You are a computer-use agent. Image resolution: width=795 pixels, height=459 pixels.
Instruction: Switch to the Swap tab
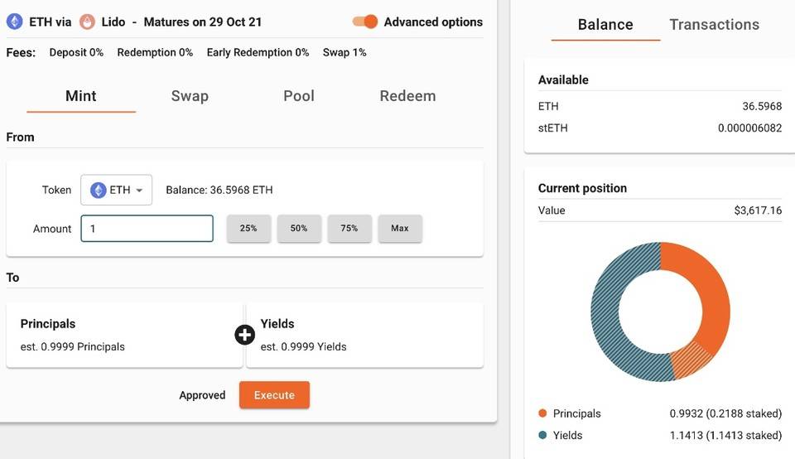[190, 96]
